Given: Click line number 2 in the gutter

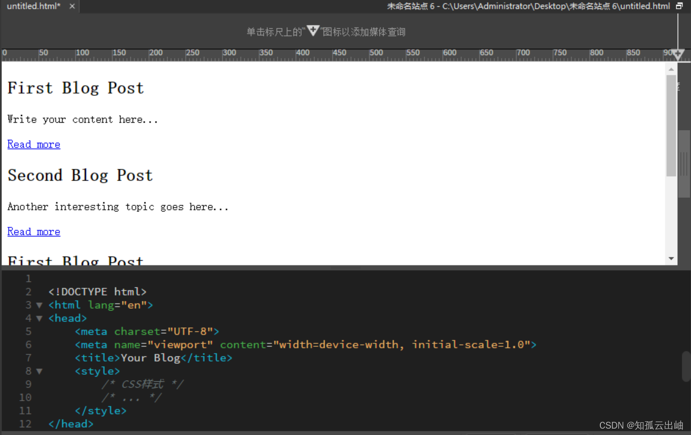Looking at the screenshot, I should click(28, 292).
